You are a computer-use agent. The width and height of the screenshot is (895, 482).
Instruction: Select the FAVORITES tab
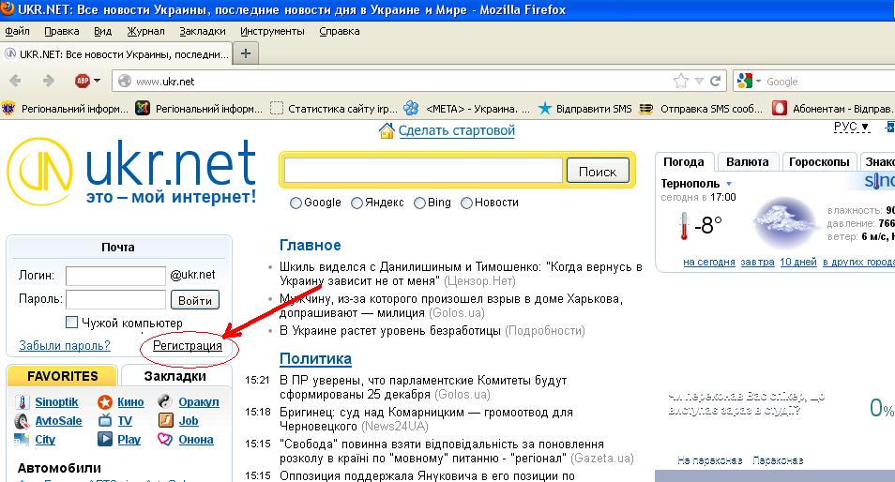62,376
